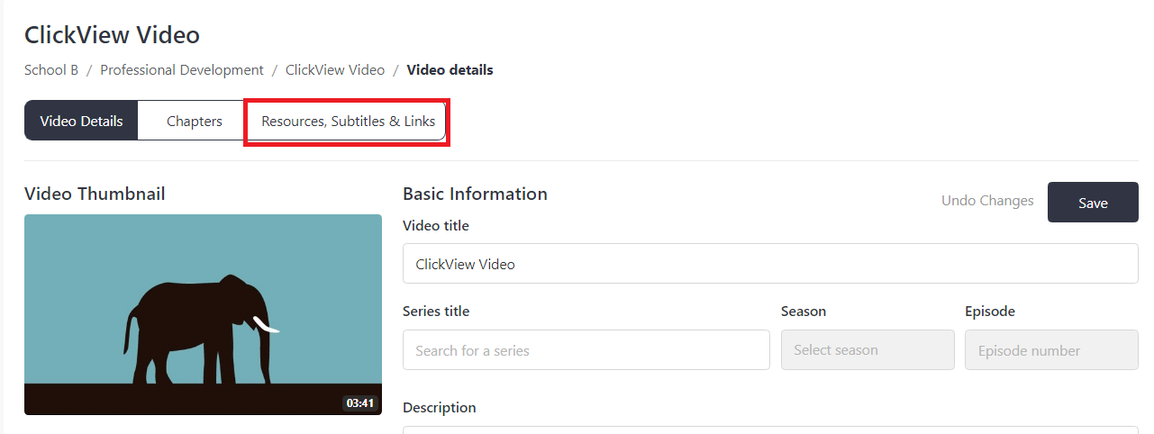1154x434 pixels.
Task: Click the Series title label
Action: [x=436, y=311]
